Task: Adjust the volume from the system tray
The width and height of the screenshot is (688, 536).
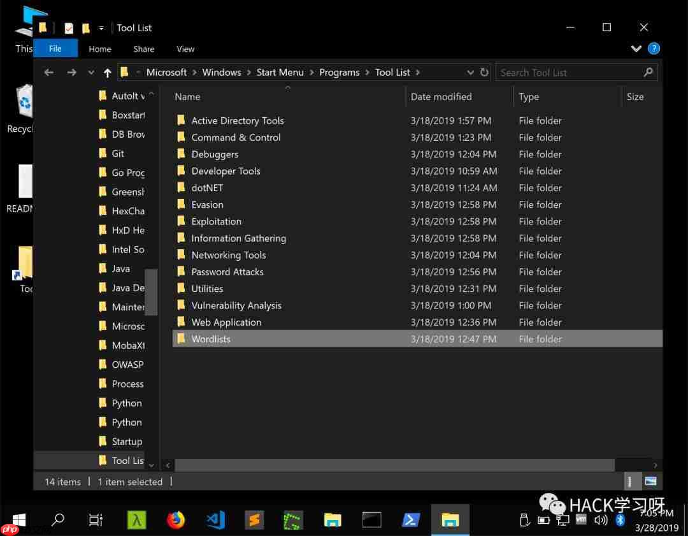Action: click(600, 520)
